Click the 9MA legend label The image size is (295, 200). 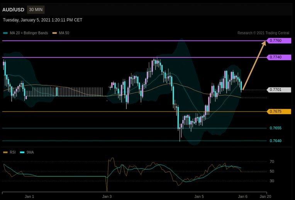tap(30, 152)
